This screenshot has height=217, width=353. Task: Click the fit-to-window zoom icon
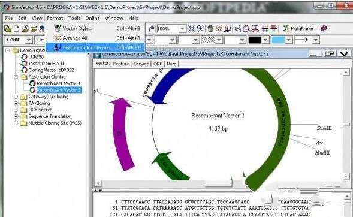click(x=191, y=28)
